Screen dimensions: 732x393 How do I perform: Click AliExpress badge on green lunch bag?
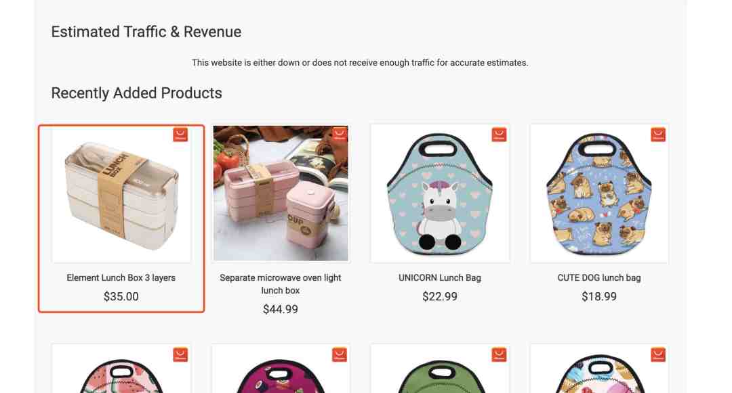coord(499,354)
